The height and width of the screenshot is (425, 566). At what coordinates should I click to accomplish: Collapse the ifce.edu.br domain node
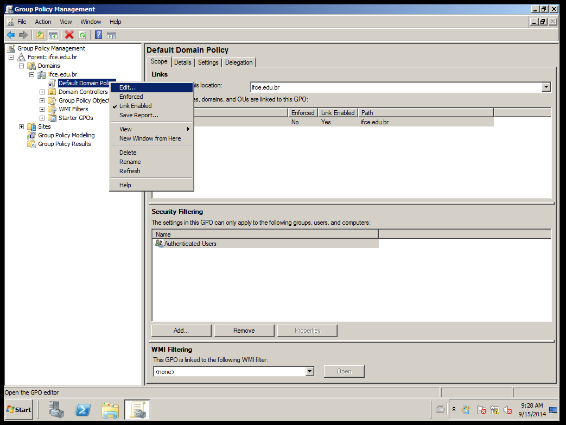click(x=32, y=74)
